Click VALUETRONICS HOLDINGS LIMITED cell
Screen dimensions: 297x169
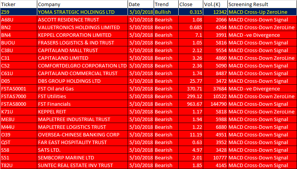click(82, 27)
